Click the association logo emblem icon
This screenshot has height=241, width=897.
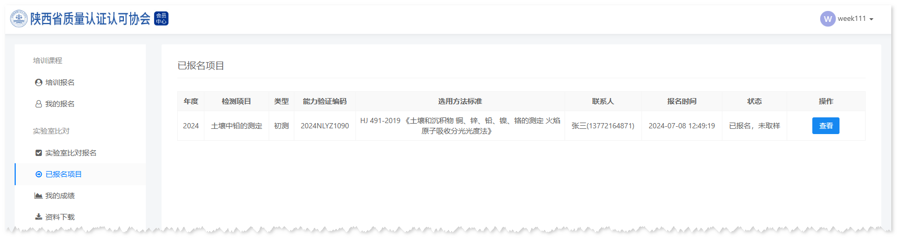pyautogui.click(x=19, y=19)
